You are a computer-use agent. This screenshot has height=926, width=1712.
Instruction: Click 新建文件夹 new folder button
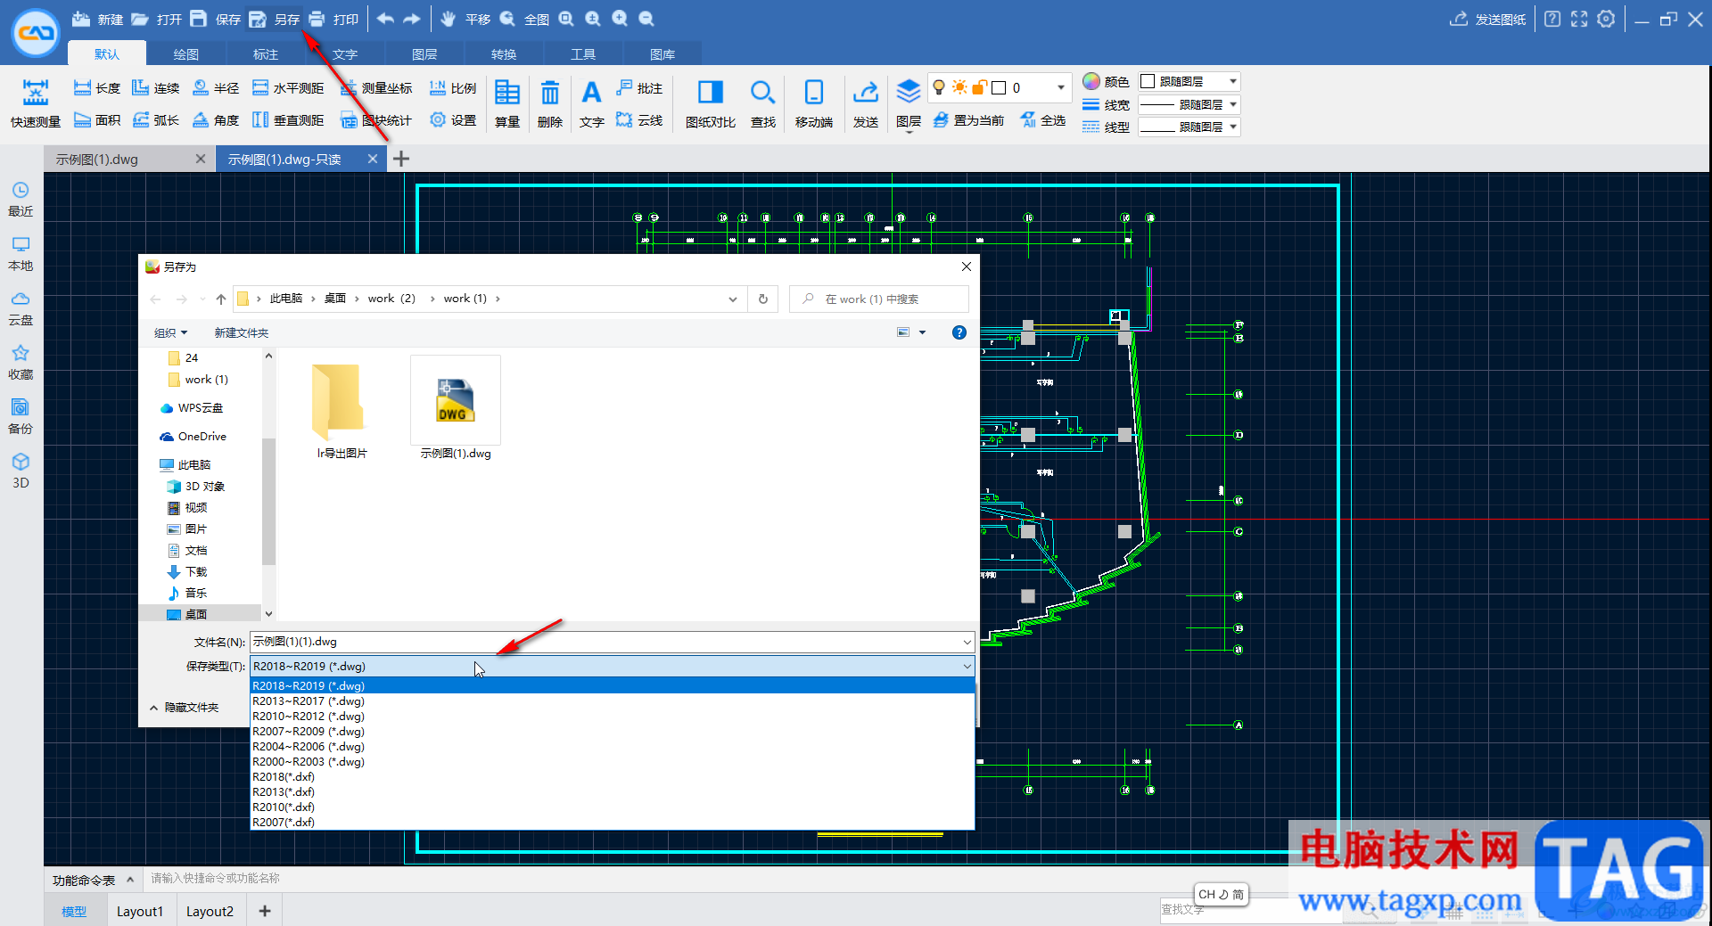[x=241, y=332]
